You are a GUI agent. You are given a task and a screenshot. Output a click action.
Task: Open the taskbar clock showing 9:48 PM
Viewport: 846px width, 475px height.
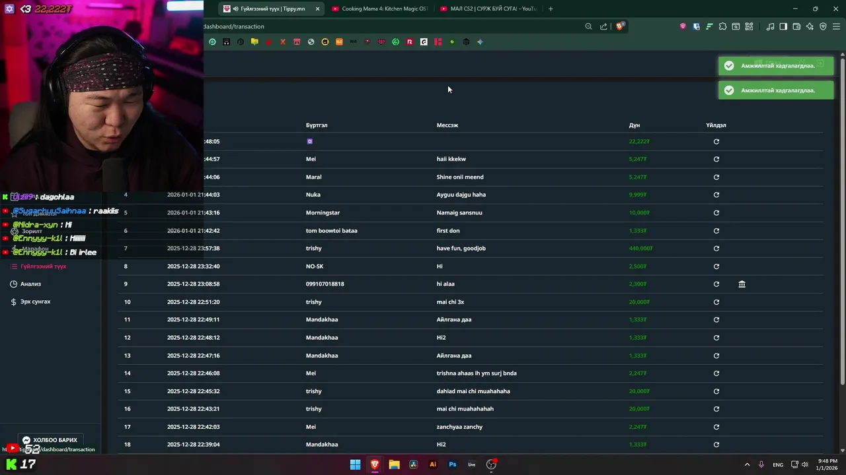tap(827, 464)
